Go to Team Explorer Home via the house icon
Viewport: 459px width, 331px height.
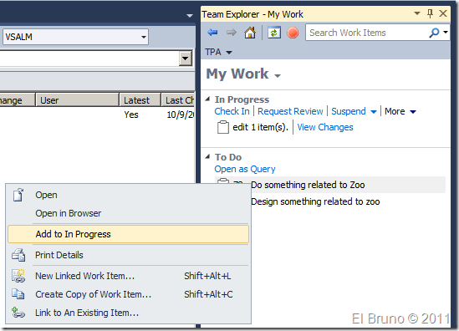(250, 33)
